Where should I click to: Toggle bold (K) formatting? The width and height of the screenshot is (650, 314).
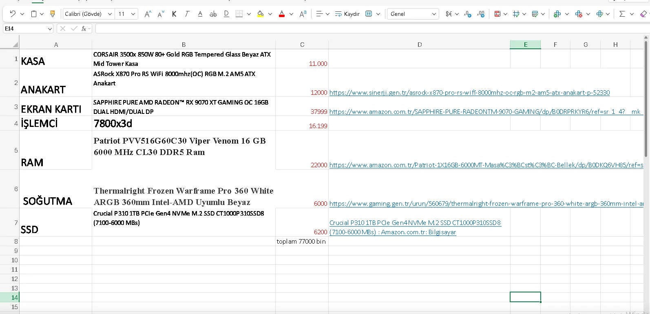(x=174, y=14)
